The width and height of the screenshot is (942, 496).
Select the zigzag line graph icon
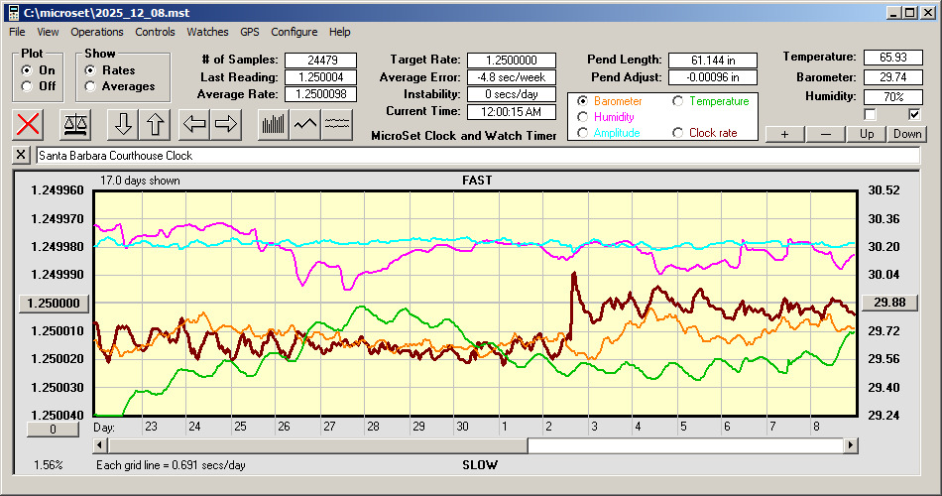click(x=305, y=124)
